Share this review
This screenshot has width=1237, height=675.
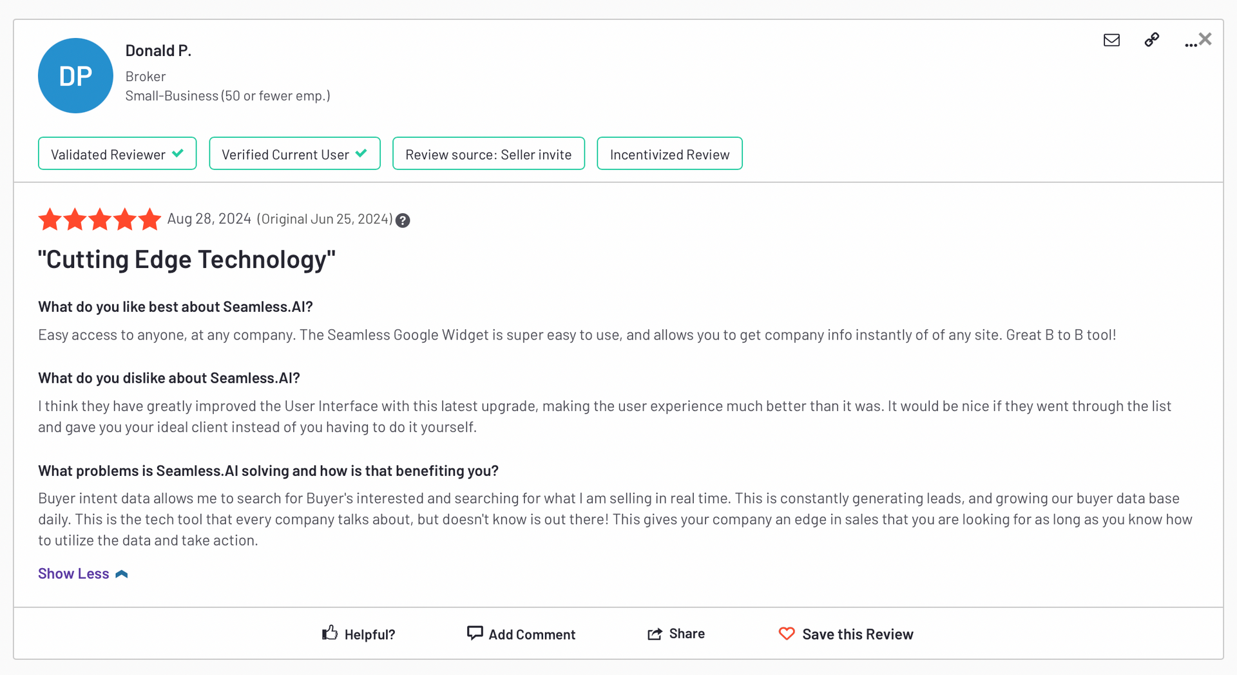click(676, 634)
